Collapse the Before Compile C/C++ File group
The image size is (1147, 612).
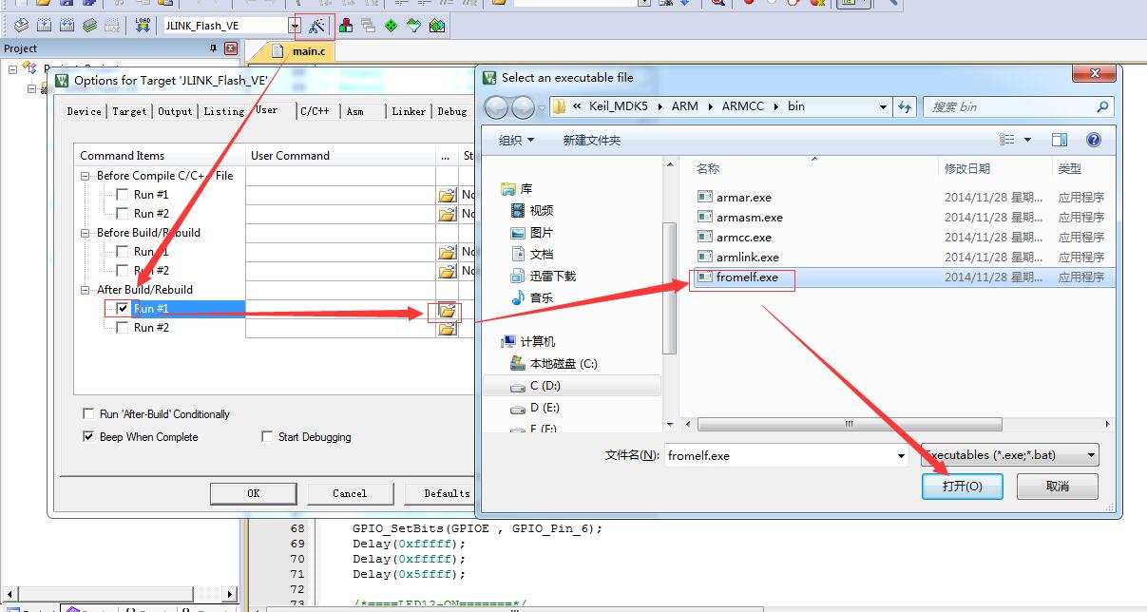pyautogui.click(x=86, y=176)
